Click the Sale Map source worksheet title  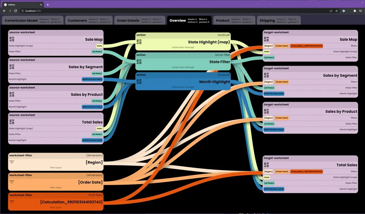(x=94, y=39)
